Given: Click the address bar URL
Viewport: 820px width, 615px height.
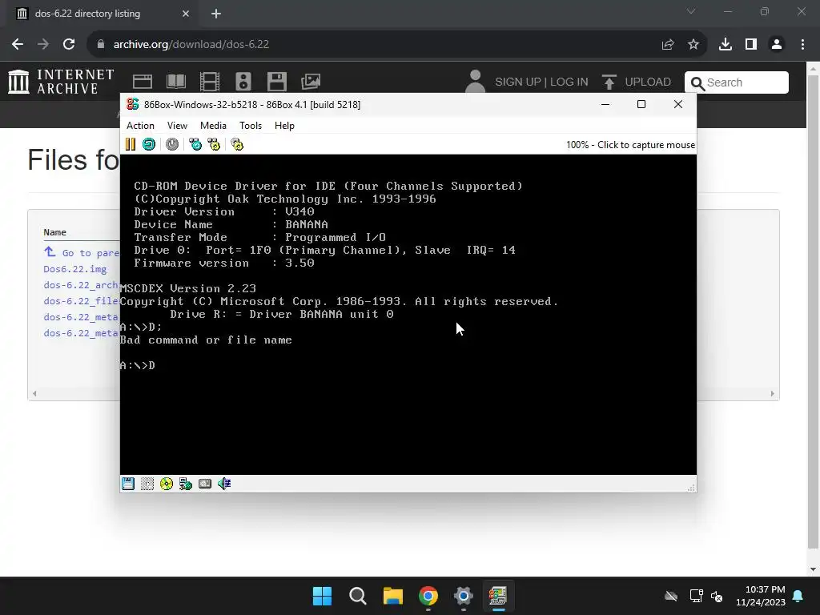Looking at the screenshot, I should [x=191, y=45].
